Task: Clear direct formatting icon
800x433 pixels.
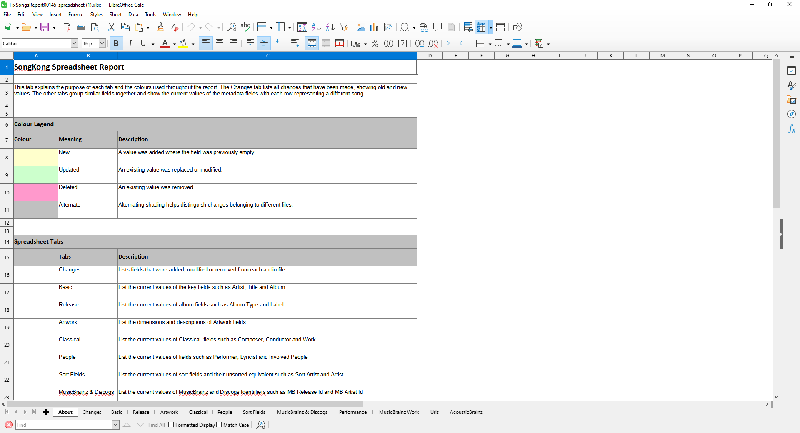Action: click(174, 27)
